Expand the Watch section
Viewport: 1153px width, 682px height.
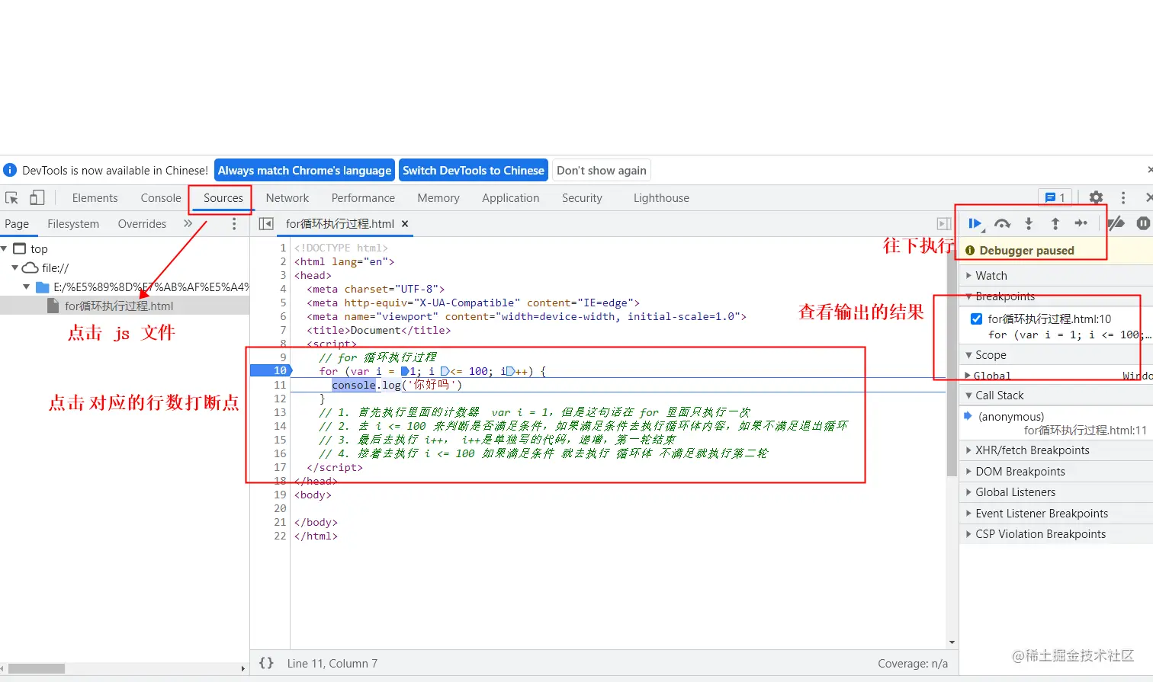(1056, 276)
